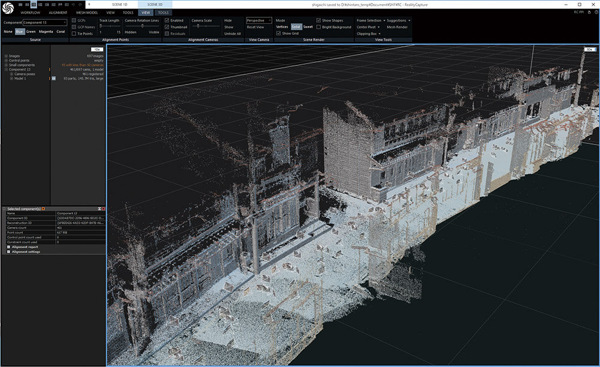Click the RC PPI indicator
600x367 pixels.
[x=578, y=12]
